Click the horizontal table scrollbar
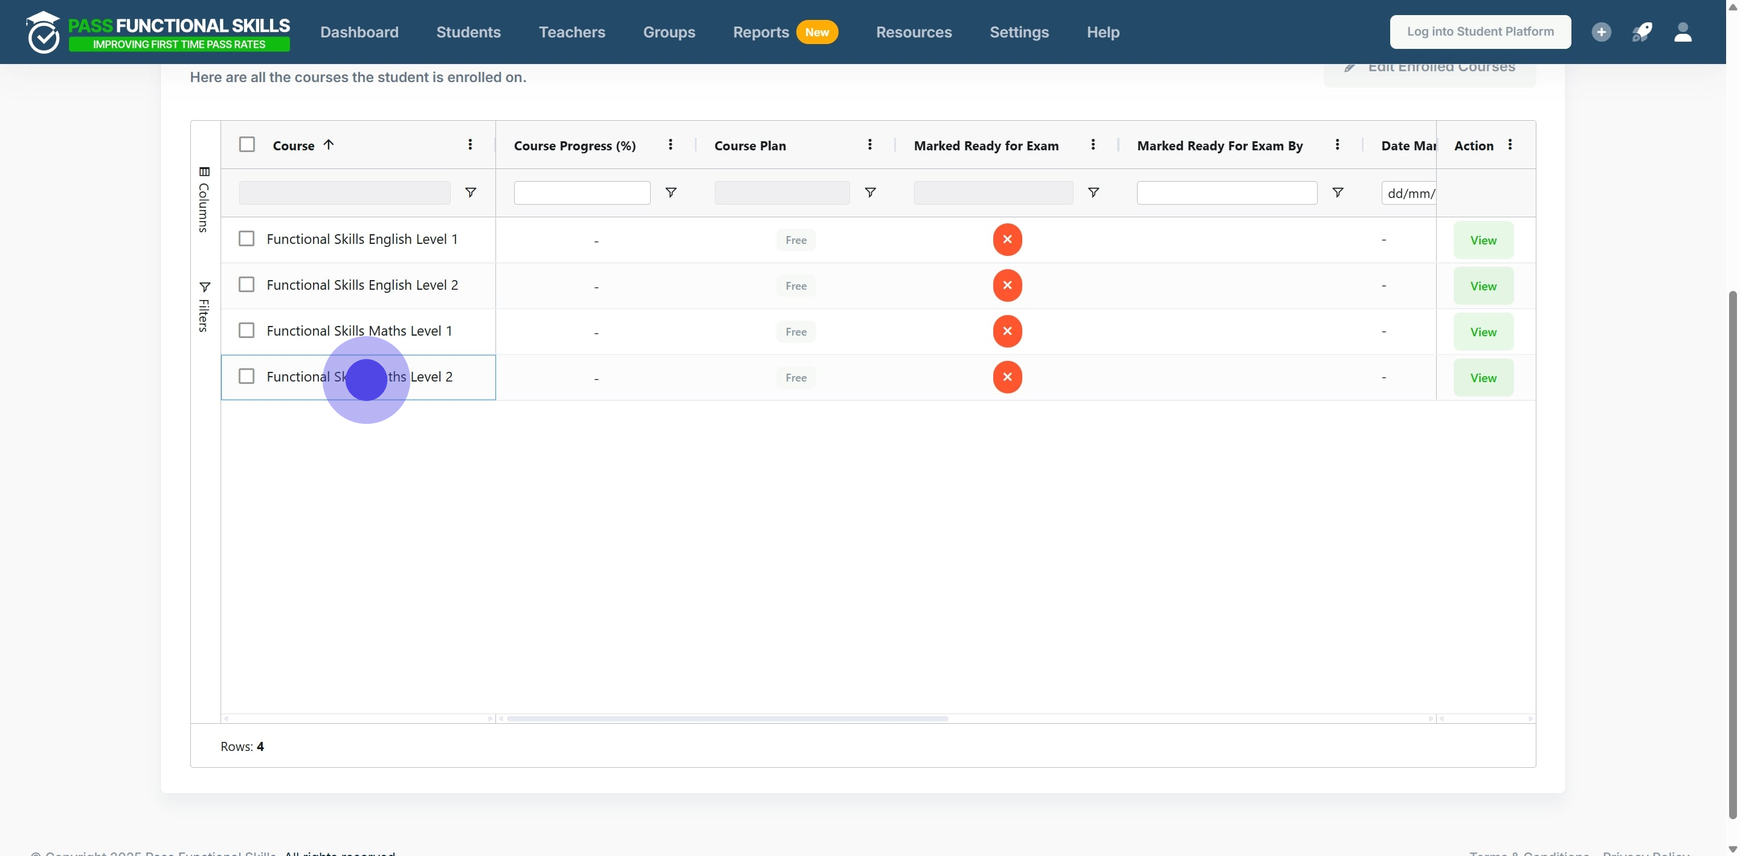Image resolution: width=1740 pixels, height=856 pixels. [x=727, y=718]
